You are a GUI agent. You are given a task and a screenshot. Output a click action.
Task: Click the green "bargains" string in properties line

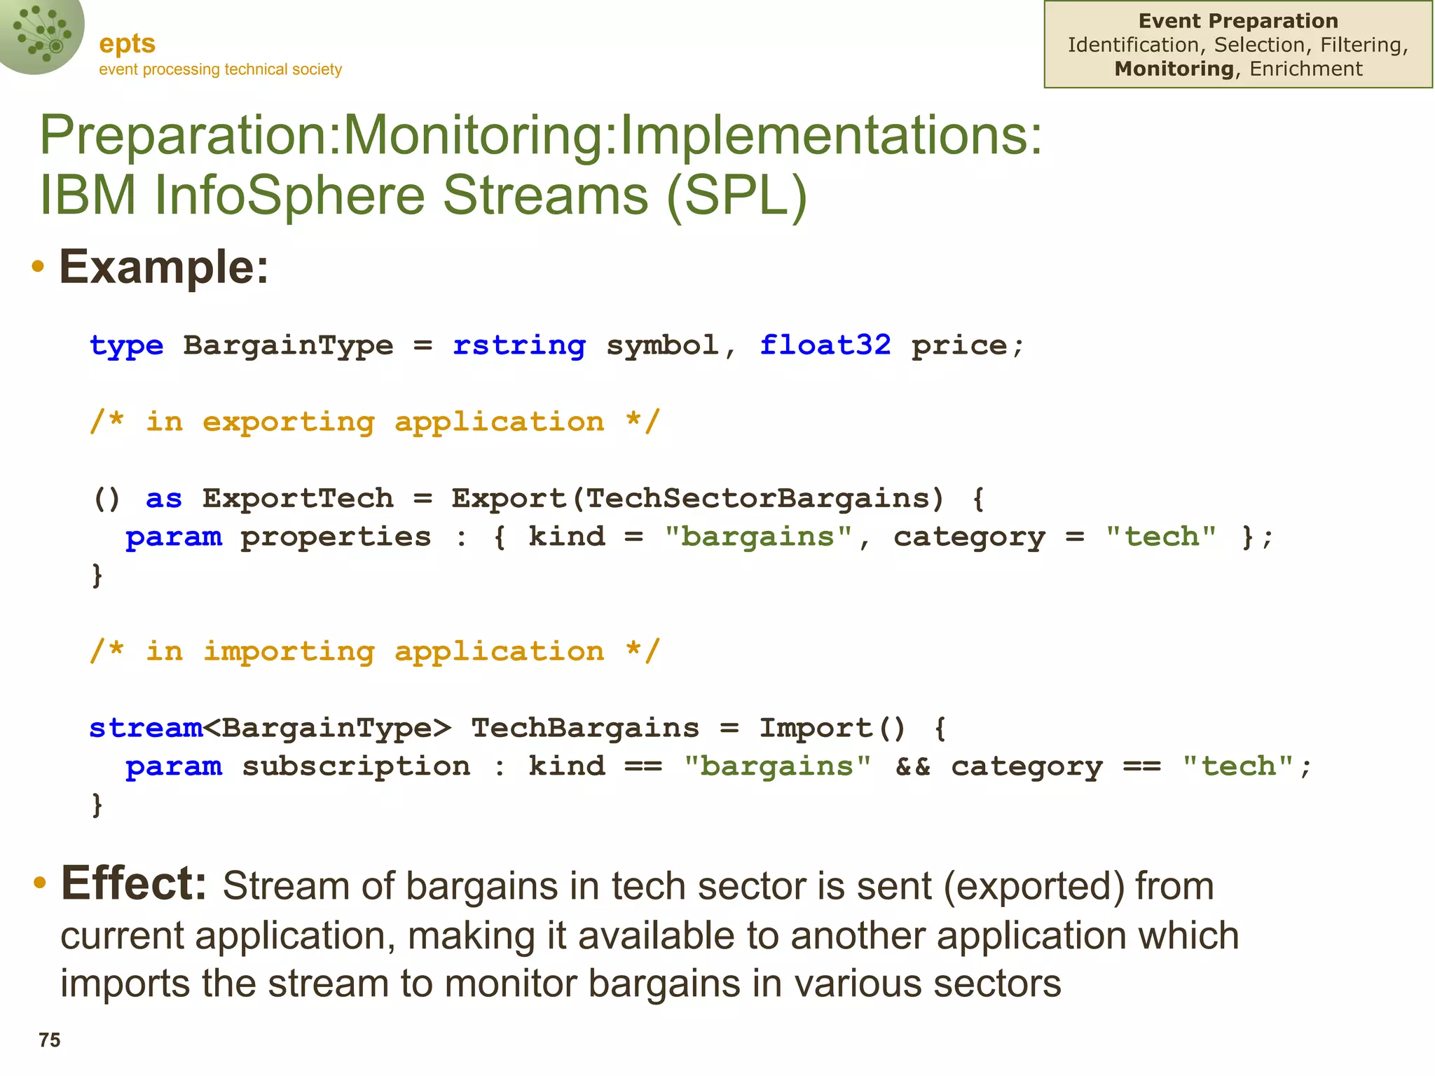(758, 537)
